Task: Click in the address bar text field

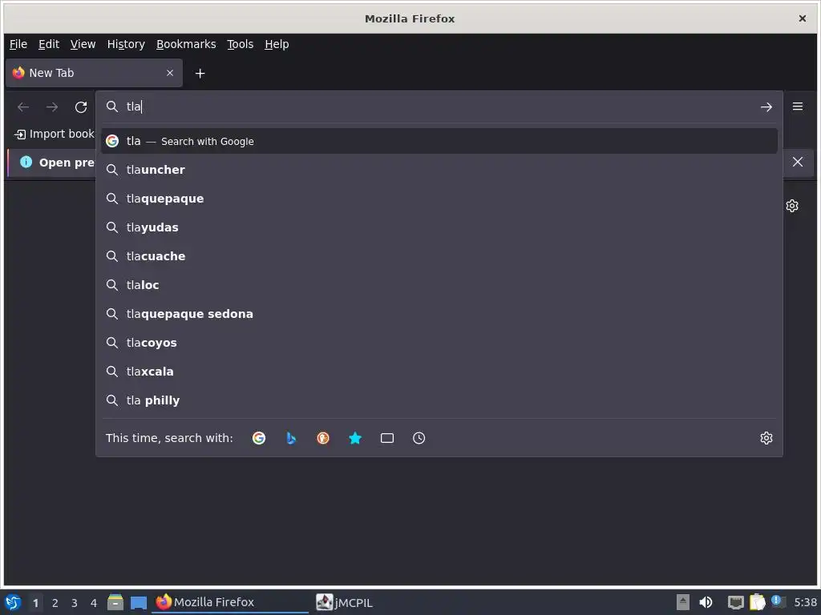Action: 440,107
